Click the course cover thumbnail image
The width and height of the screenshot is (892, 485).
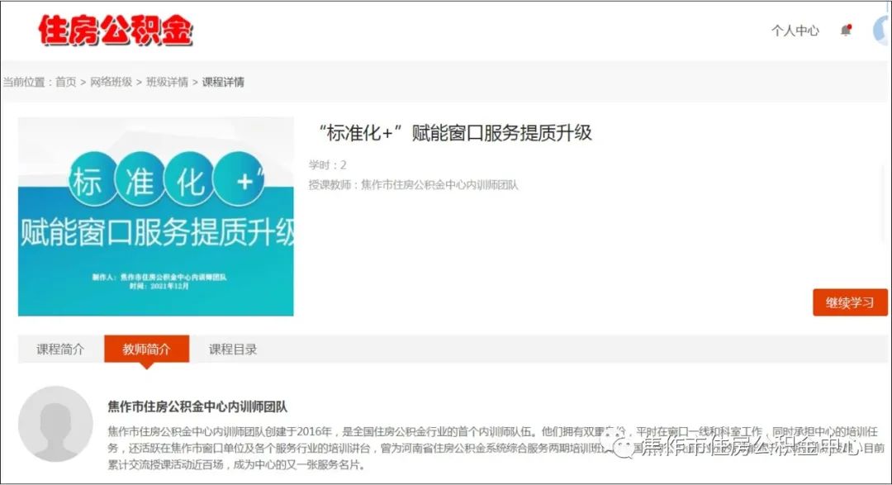click(156, 216)
